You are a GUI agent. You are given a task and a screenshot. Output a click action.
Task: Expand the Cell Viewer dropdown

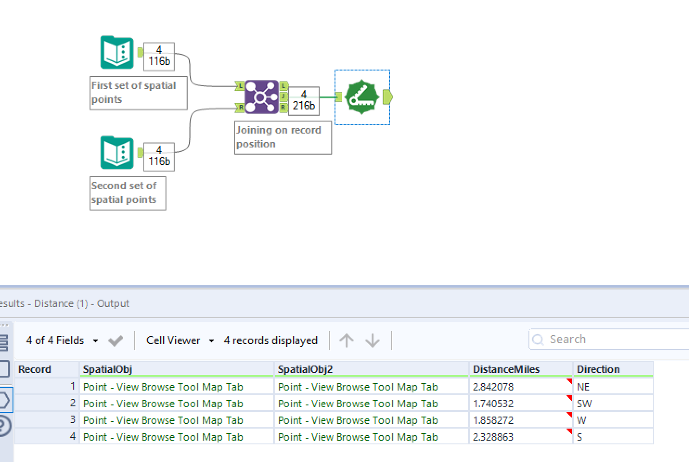point(180,340)
